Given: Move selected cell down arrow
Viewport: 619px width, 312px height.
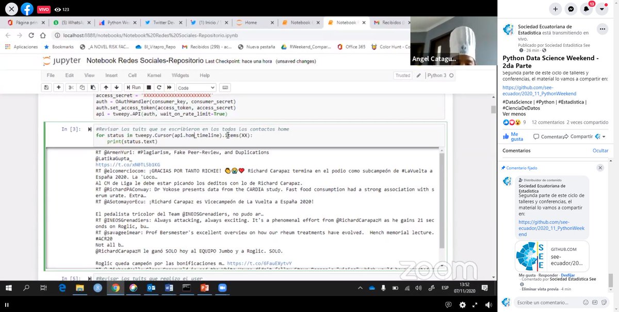Looking at the screenshot, I should click(117, 88).
